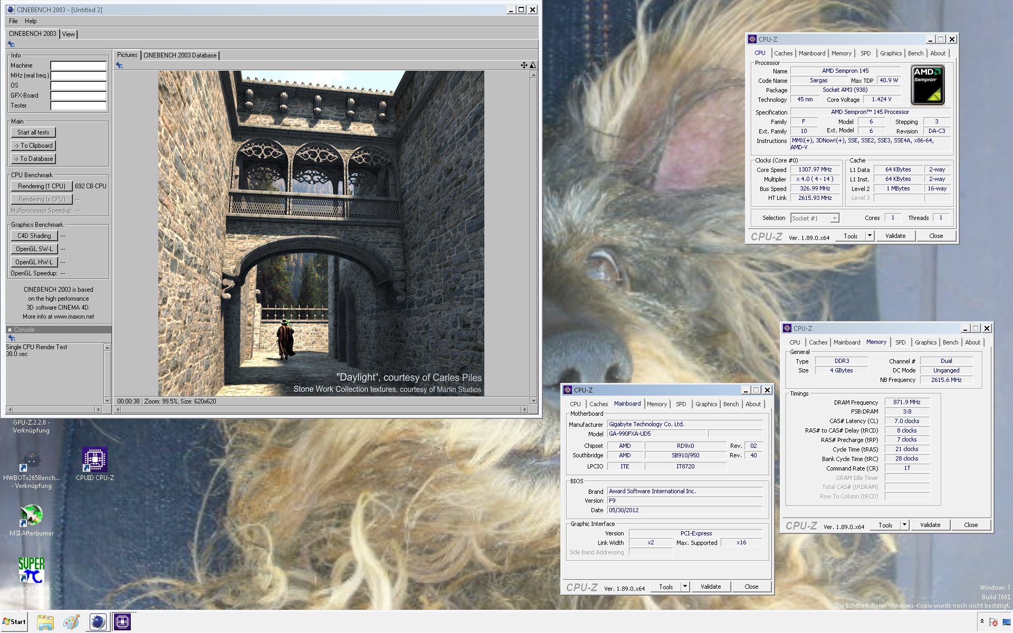Select the SPD tab in CPU-Z Memory window
Screen dimensions: 1013x633
pyautogui.click(x=900, y=342)
